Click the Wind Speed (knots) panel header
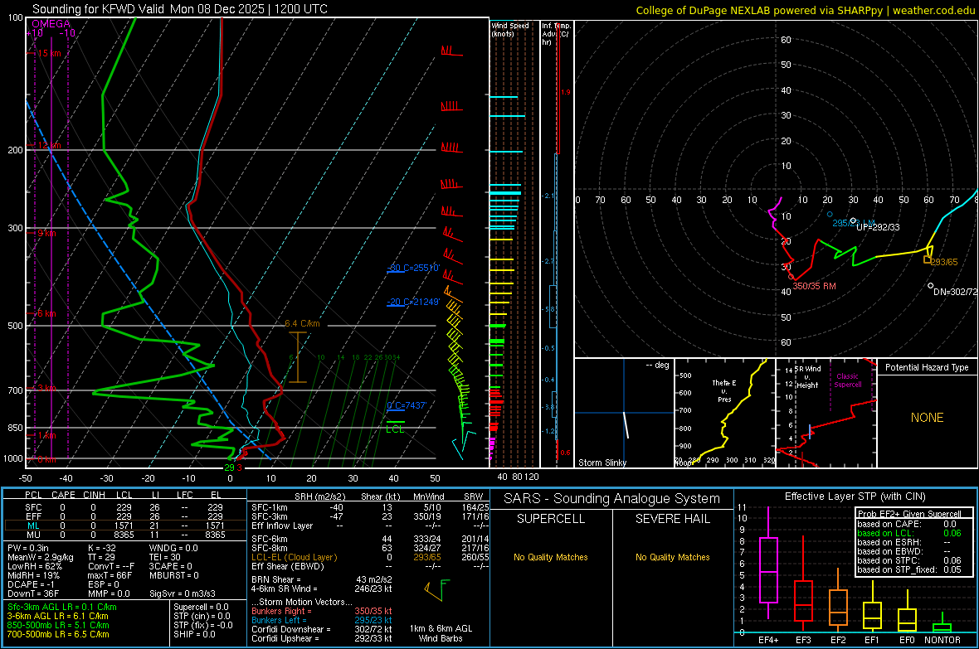 click(x=510, y=29)
